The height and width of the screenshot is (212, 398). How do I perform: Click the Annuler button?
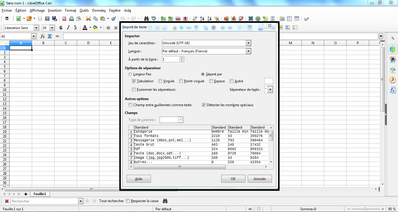pyautogui.click(x=260, y=179)
